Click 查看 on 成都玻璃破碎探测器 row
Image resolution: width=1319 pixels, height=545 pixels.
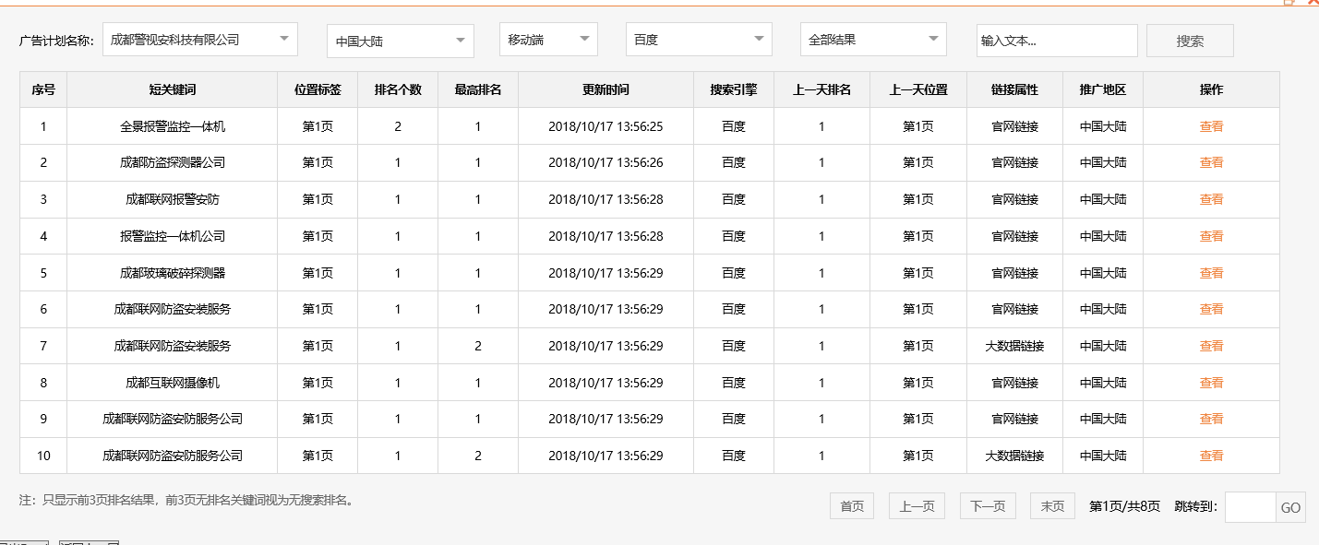tap(1210, 272)
